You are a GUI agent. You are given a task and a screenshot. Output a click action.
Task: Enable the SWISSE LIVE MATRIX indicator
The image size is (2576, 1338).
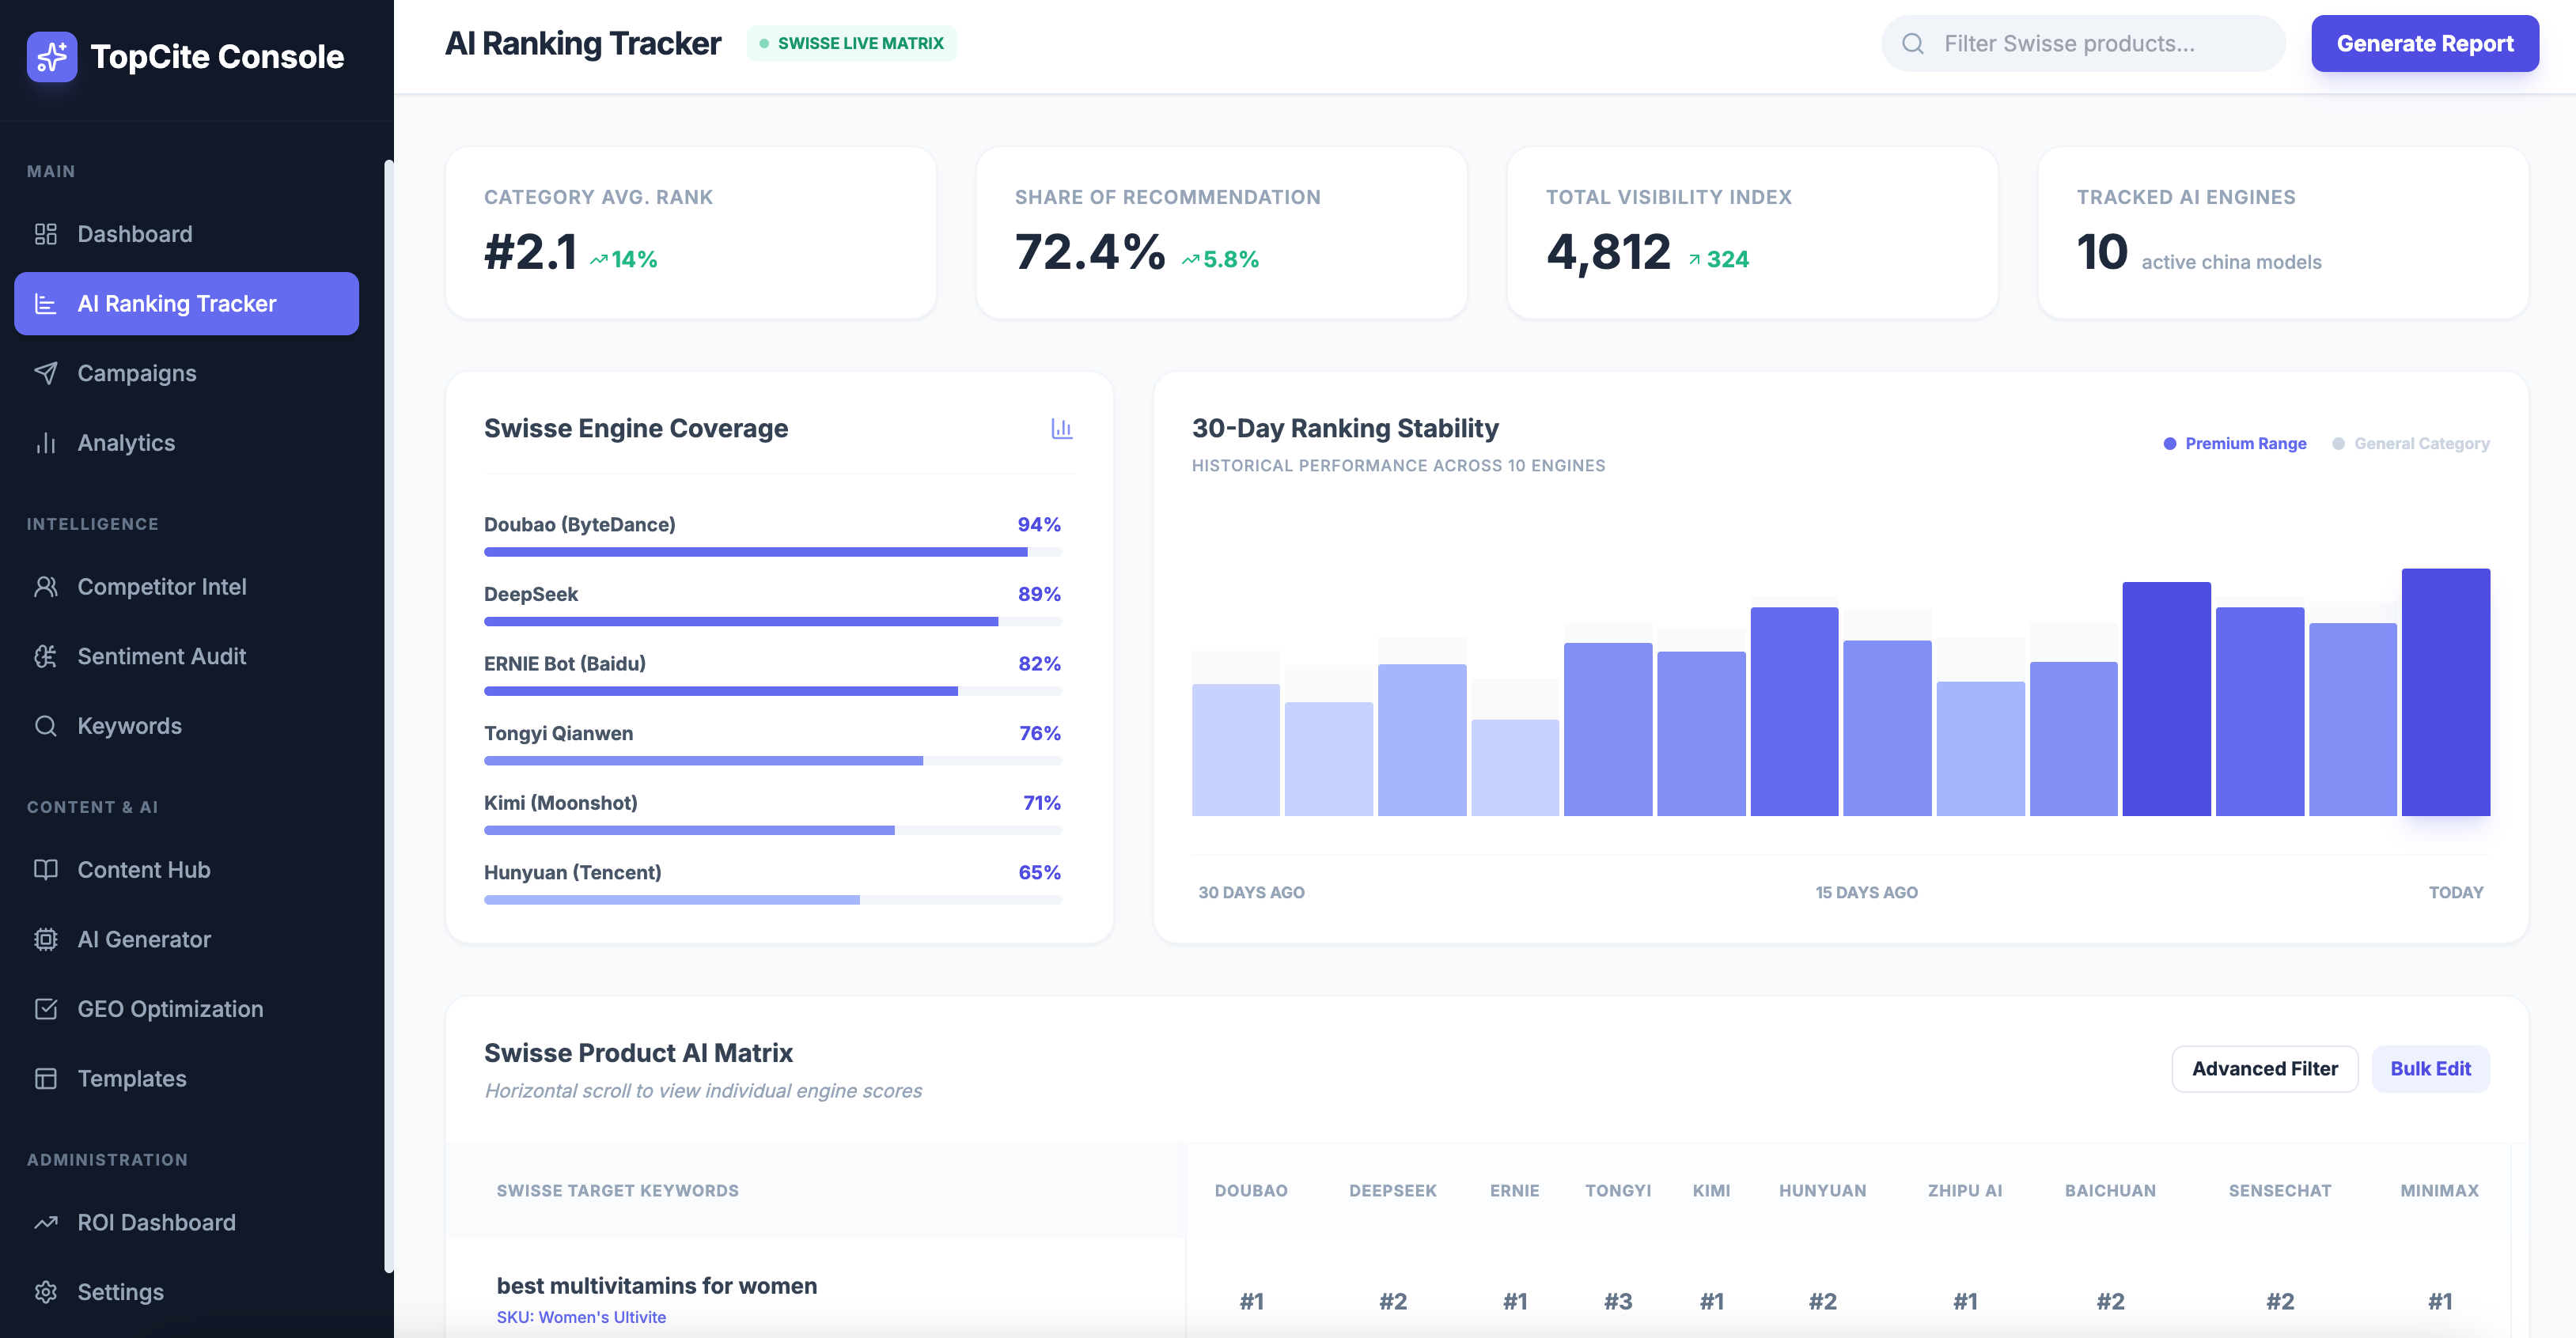851,43
